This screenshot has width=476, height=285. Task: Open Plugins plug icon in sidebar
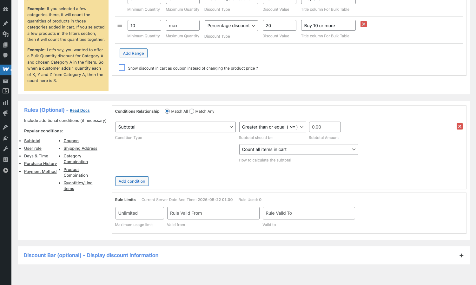(5, 138)
